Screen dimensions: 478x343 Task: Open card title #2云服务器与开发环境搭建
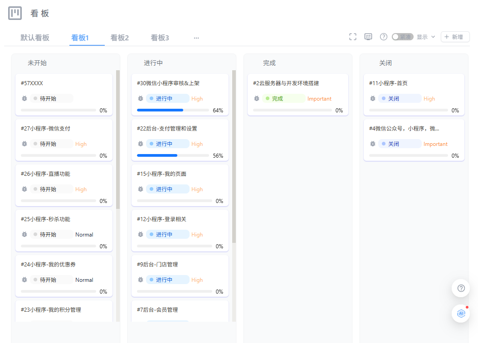[286, 83]
